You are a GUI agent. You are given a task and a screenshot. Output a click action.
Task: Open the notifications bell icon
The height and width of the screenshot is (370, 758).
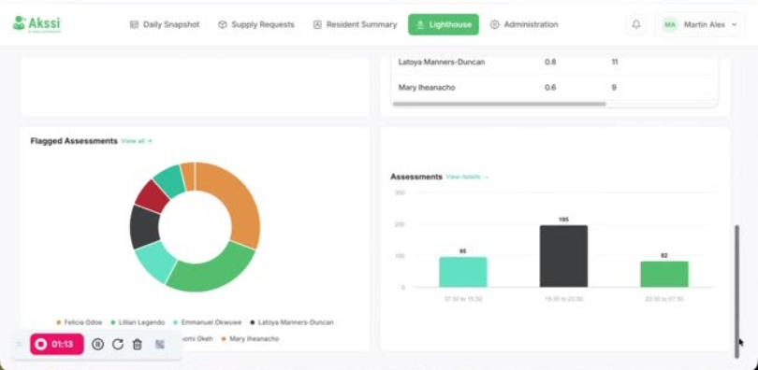(x=636, y=24)
